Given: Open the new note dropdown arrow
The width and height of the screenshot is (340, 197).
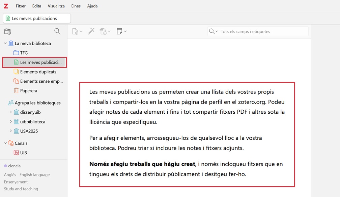Looking at the screenshot, I should click(x=125, y=31).
